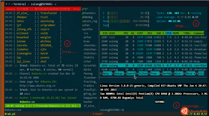
Task: Click the Command column header
Action: [199, 33]
